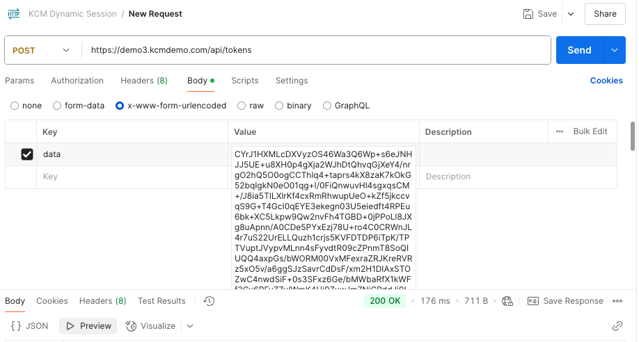Select the raw body type radio

(242, 106)
